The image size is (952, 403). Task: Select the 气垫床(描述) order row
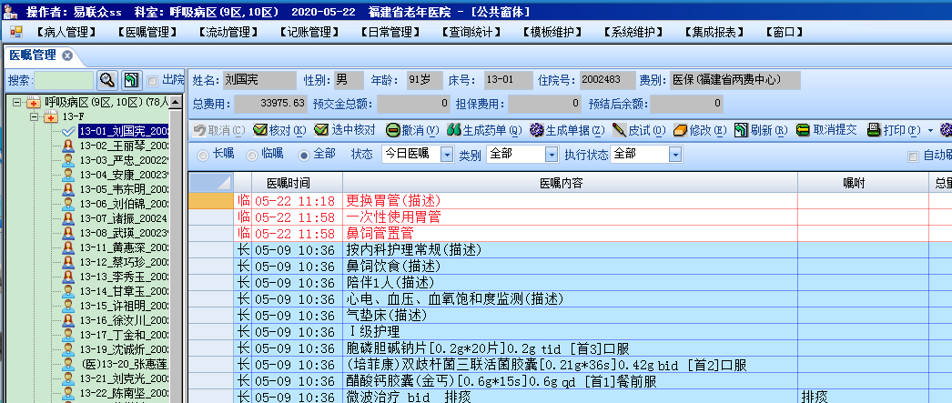[570, 316]
